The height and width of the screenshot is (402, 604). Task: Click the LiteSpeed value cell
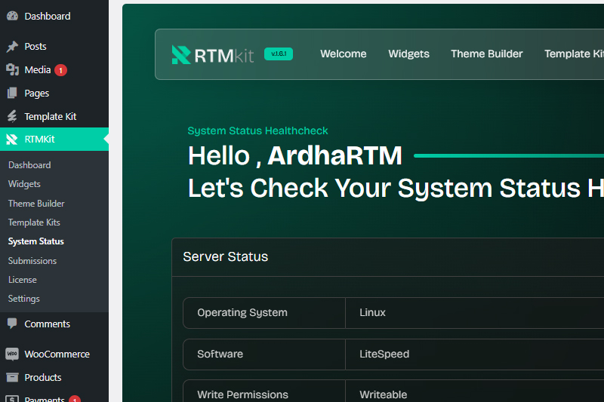pos(475,354)
